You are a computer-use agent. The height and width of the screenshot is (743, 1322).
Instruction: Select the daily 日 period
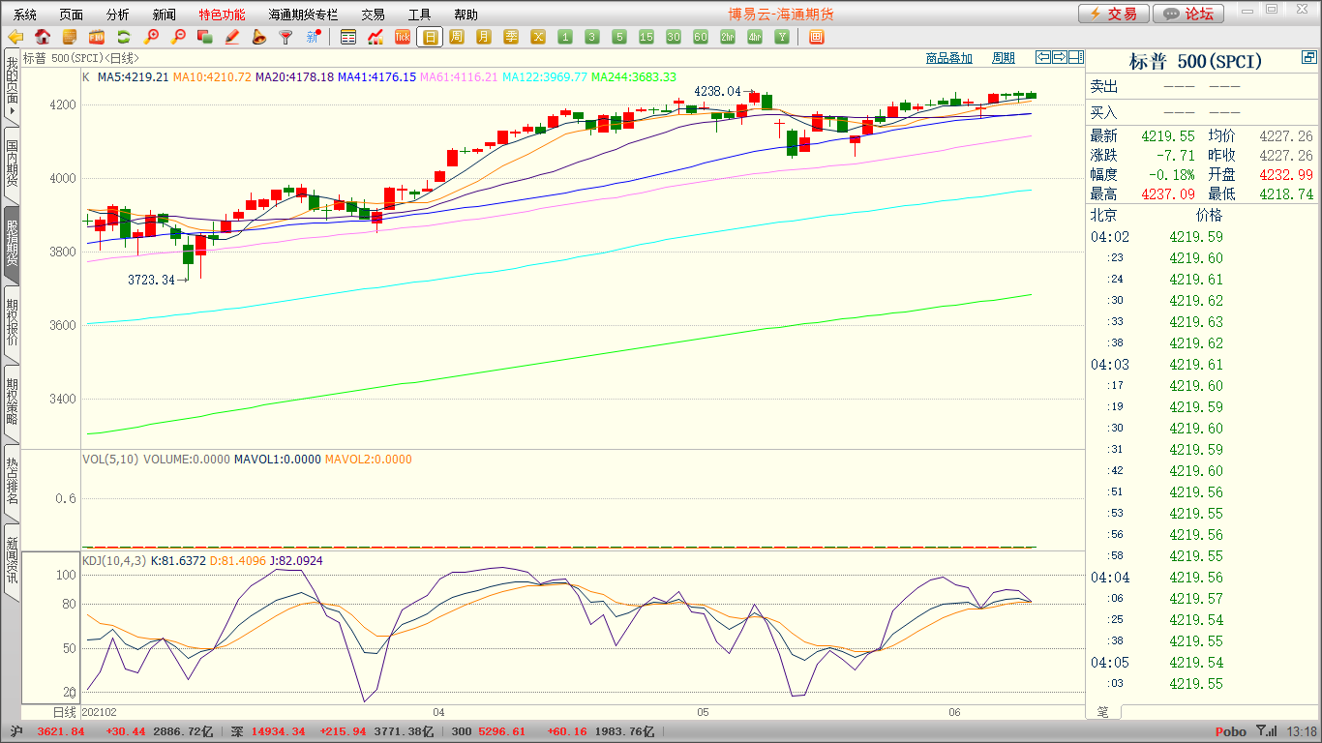click(x=430, y=37)
